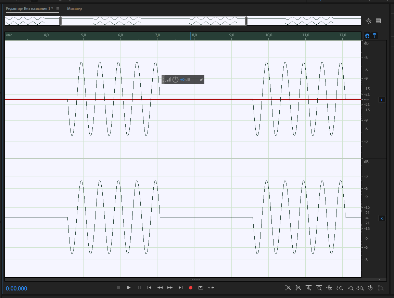Click the HUD gain knob
Viewport: 394px width, 298px height.
click(x=175, y=80)
